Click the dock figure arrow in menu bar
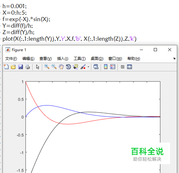The image size is (179, 173). 174,59
